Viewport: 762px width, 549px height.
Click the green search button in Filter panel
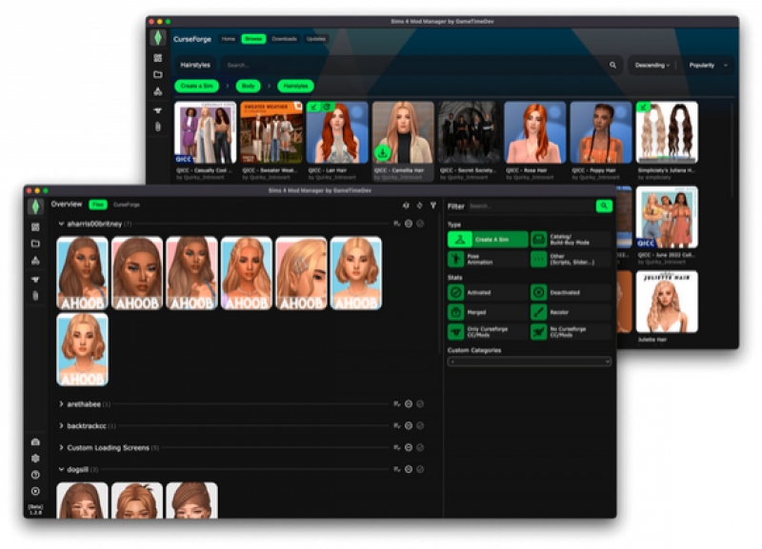604,206
